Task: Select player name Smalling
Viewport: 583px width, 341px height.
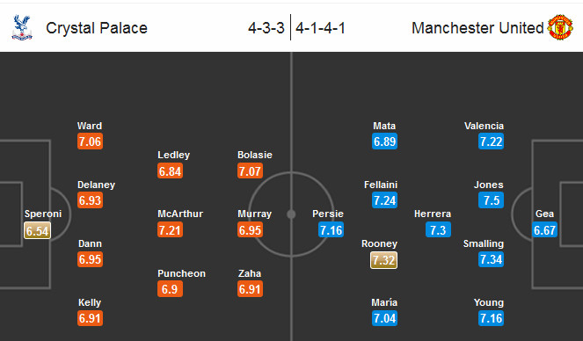Action: 484,243
